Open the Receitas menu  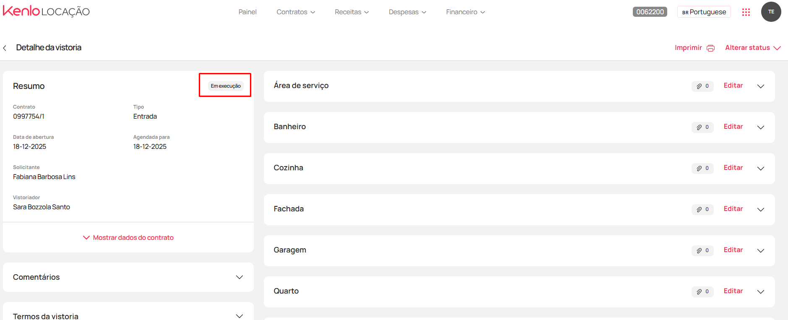[352, 12]
